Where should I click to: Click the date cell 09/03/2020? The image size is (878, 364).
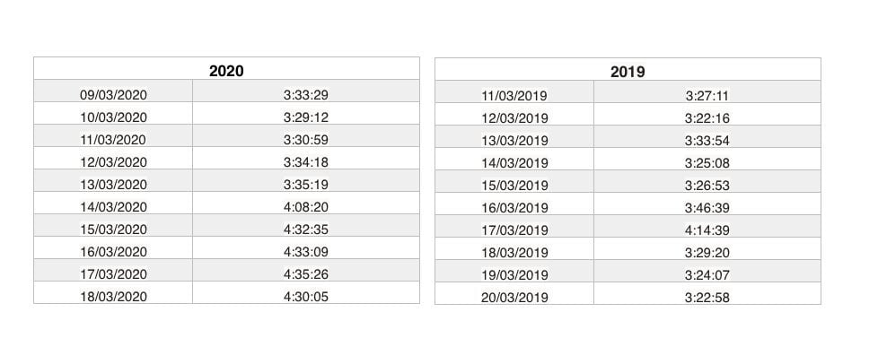113,91
